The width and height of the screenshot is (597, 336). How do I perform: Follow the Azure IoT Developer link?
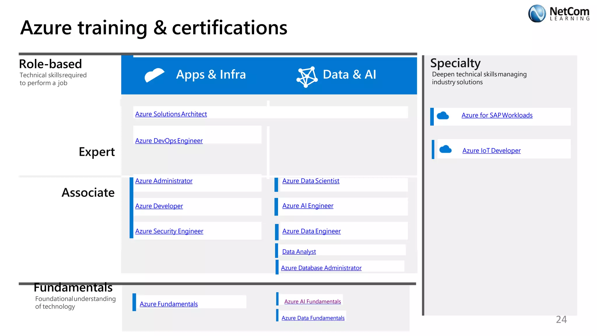[491, 150]
